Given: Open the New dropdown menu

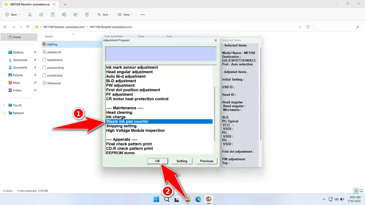Looking at the screenshot, I should pyautogui.click(x=12, y=15).
